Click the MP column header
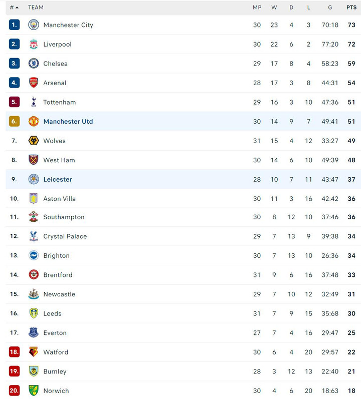This screenshot has width=361, height=399. click(257, 8)
